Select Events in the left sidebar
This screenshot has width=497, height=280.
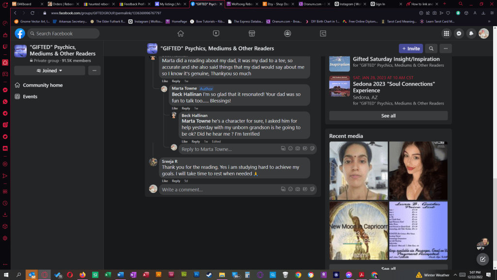click(x=30, y=97)
